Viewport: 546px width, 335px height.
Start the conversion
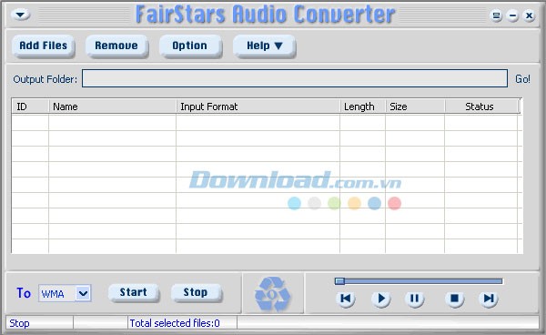coord(134,292)
